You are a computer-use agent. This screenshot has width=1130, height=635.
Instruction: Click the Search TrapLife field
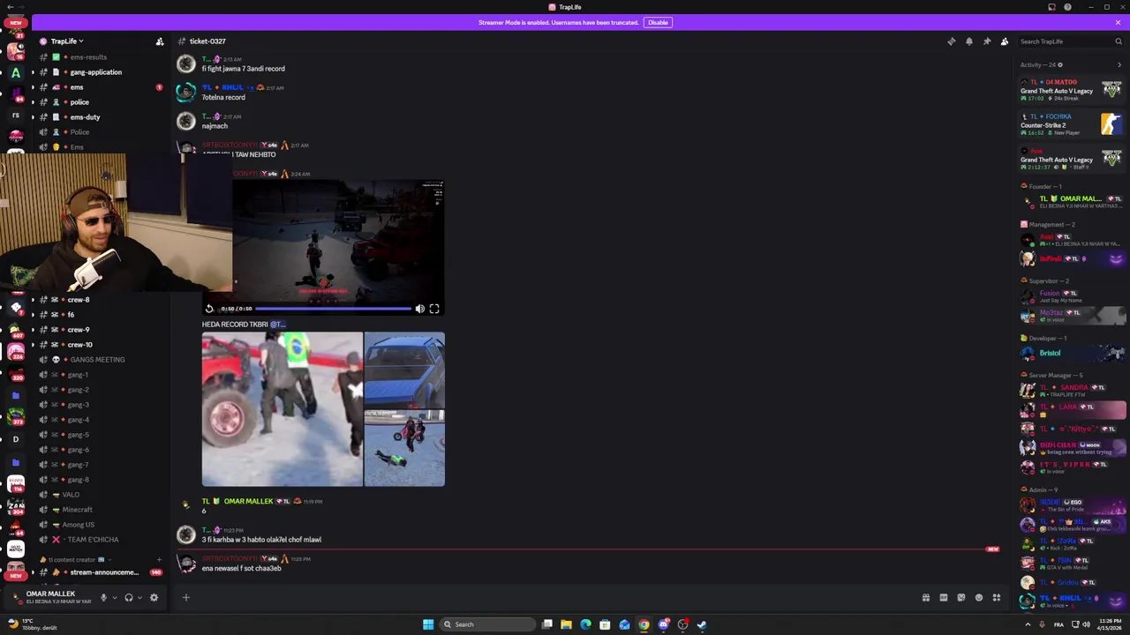point(1070,41)
